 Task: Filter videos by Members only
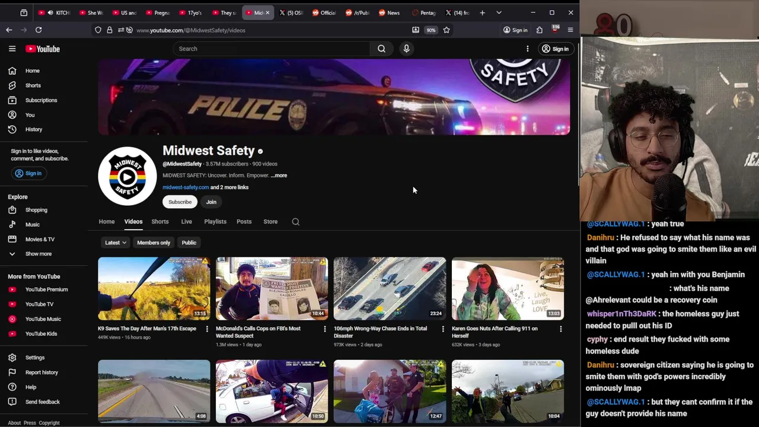pyautogui.click(x=154, y=243)
